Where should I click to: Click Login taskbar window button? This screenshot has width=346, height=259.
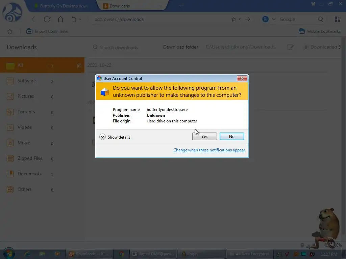pos(201,254)
